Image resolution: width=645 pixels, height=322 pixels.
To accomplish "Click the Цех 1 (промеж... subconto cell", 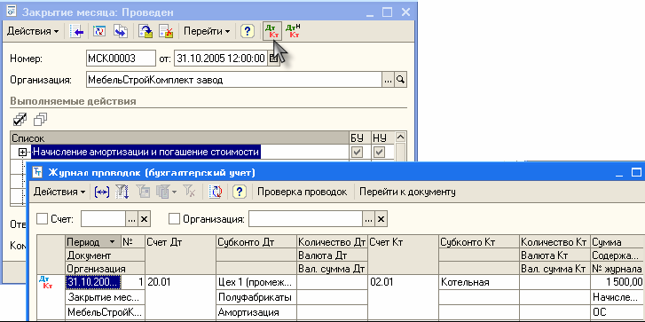I will [256, 282].
